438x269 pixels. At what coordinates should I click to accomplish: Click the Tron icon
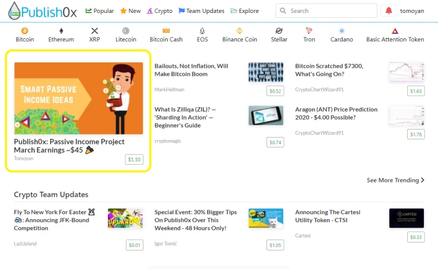(x=309, y=30)
